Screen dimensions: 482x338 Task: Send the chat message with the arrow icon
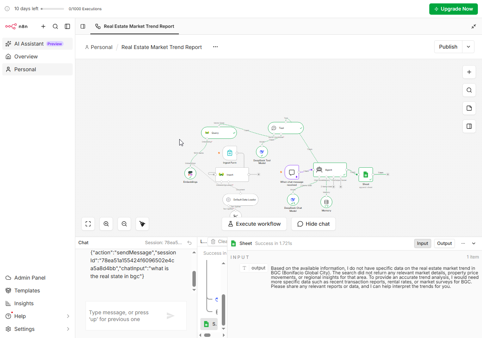click(x=171, y=316)
